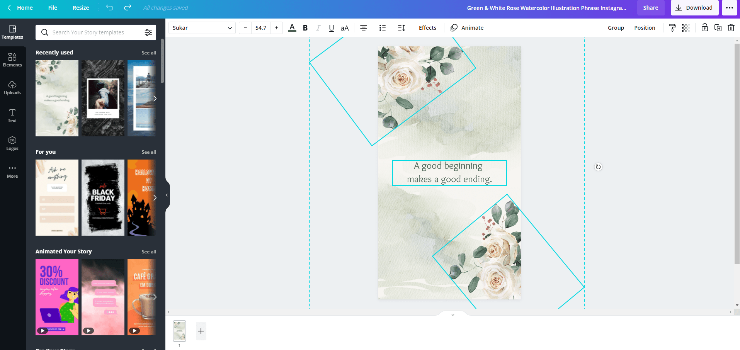Screen dimensions: 740x350
Task: Open the bulleted list option
Action: coord(382,27)
